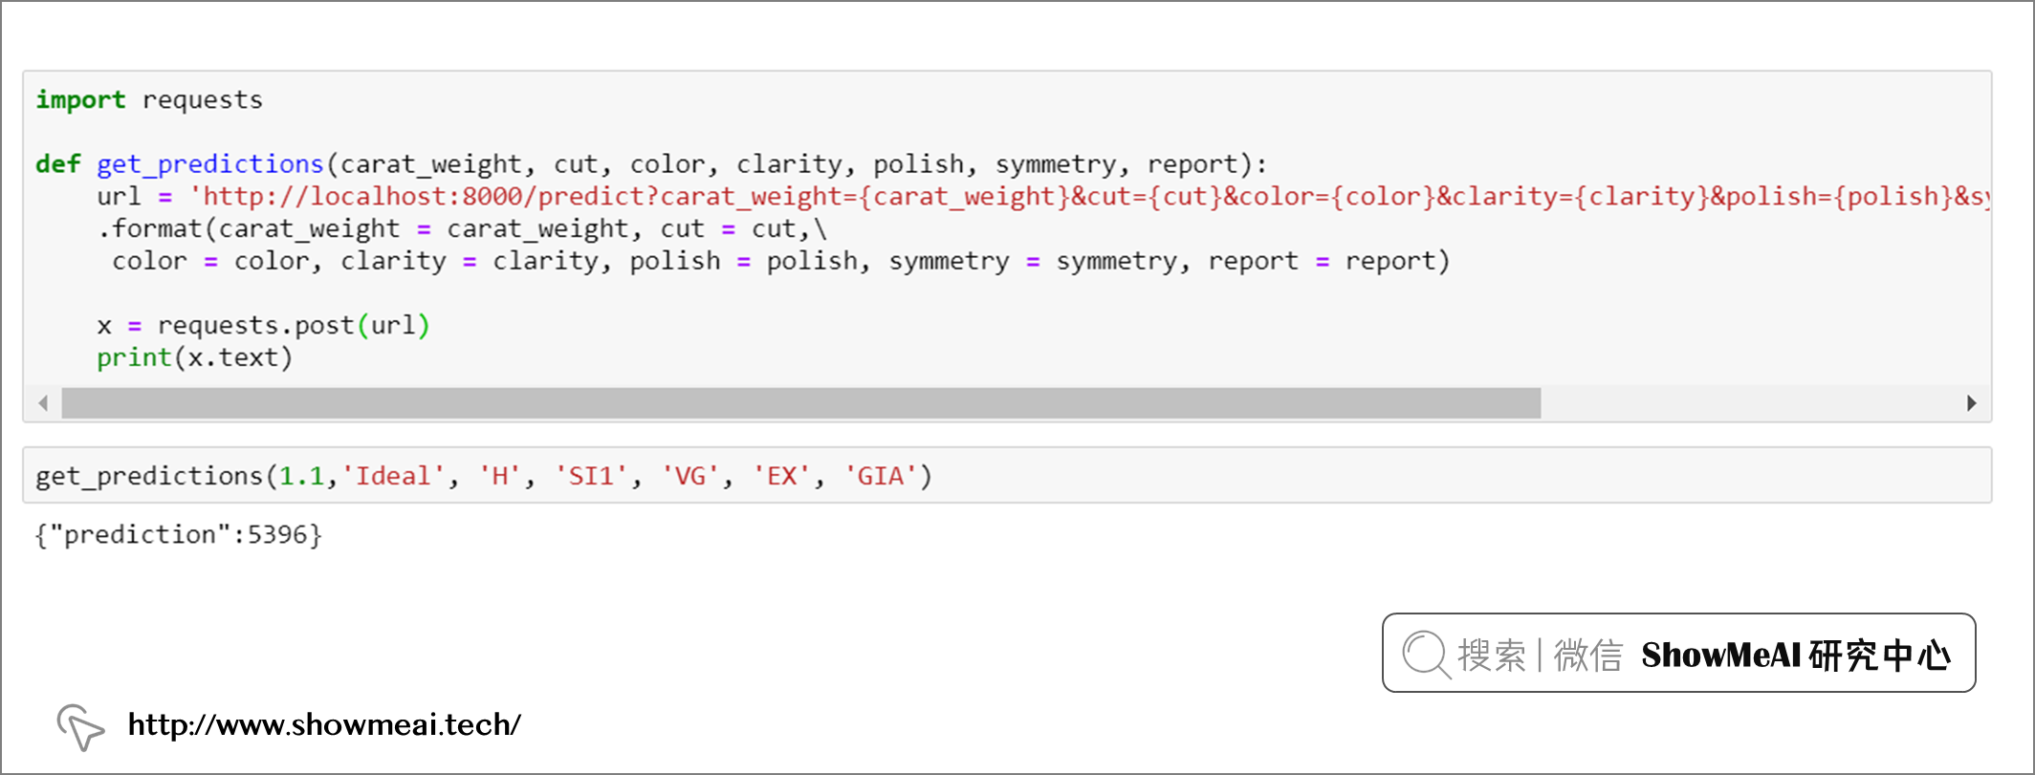Click the horizontal scrollbar thumb in code cell

point(800,403)
